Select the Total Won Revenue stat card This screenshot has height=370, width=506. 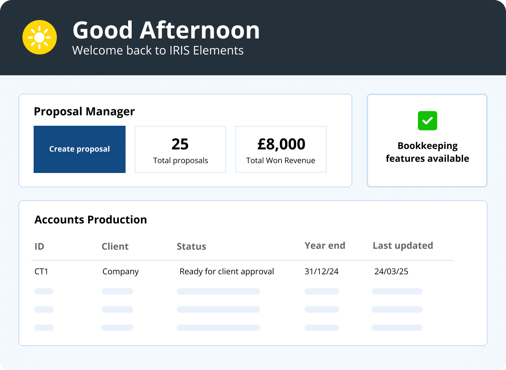click(281, 149)
